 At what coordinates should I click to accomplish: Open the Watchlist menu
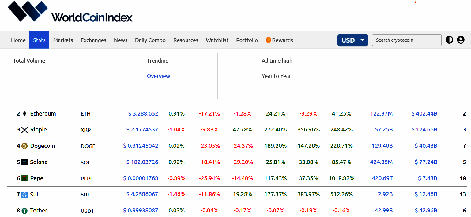[217, 40]
